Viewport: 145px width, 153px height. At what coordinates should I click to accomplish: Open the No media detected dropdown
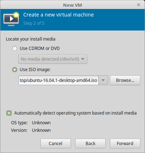(53, 59)
